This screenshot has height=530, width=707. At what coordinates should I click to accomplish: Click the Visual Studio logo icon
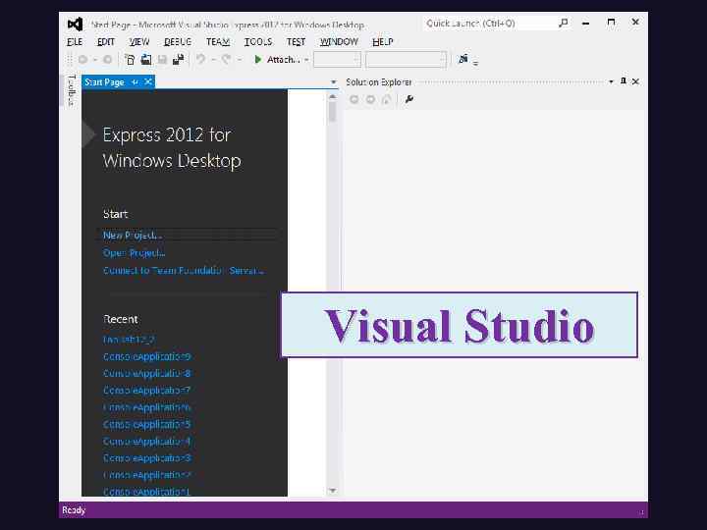(75, 24)
